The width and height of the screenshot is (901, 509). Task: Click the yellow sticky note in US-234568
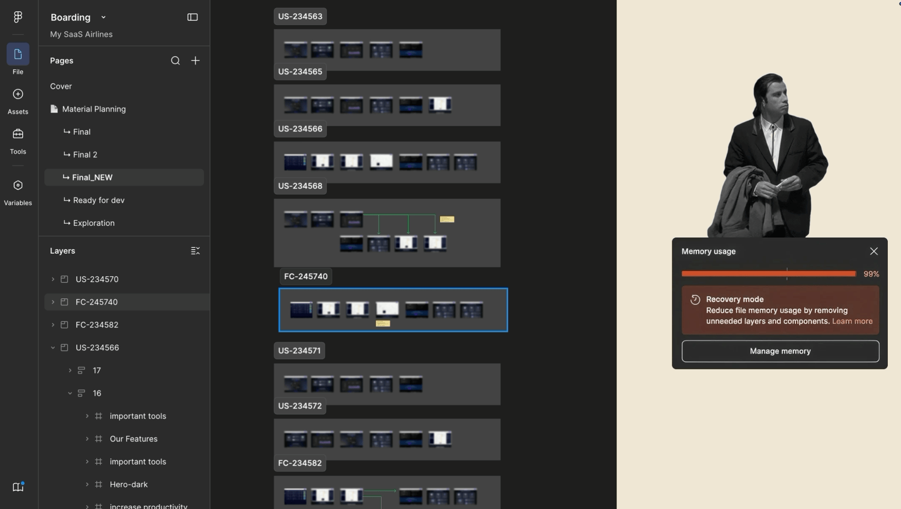[x=447, y=219]
